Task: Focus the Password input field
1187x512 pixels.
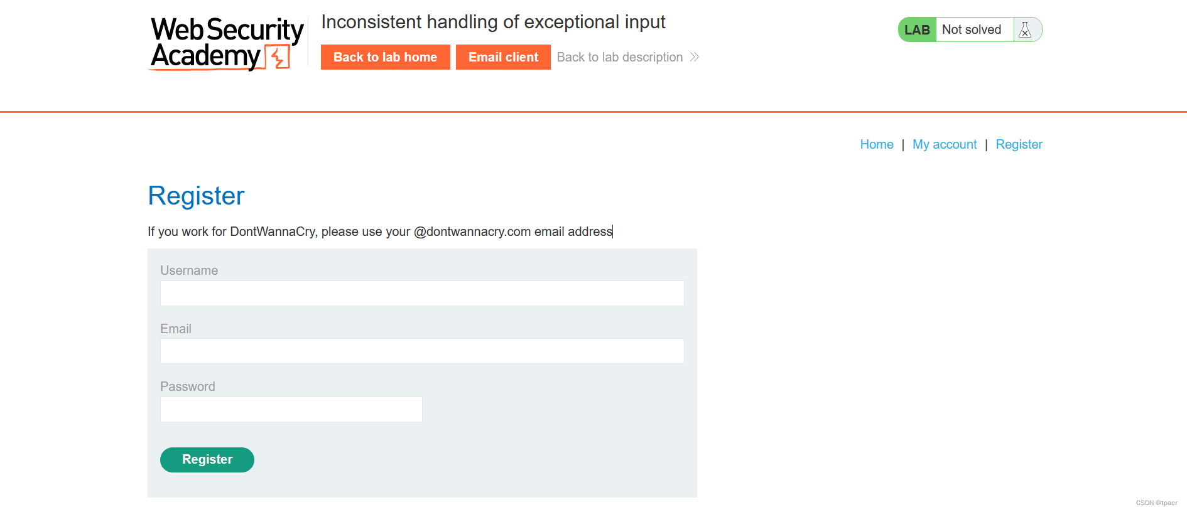Action: click(291, 409)
